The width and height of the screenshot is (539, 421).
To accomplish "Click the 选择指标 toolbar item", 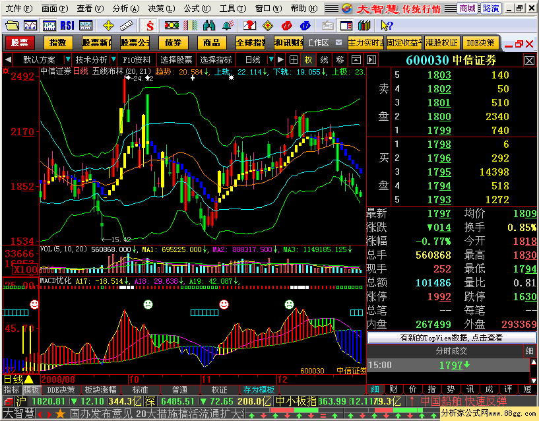I will [x=216, y=60].
